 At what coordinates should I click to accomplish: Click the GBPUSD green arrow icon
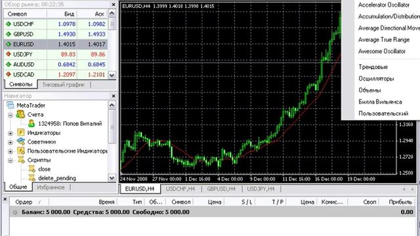coord(9,34)
